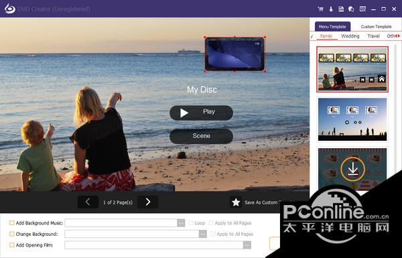Click the key register icon
402x258 pixels.
[x=331, y=9]
